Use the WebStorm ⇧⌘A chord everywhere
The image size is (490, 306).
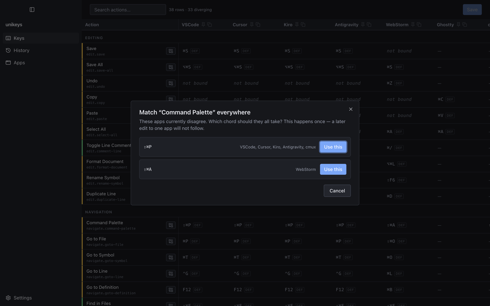333,169
